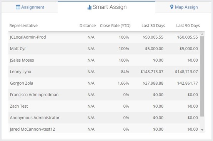This screenshot has height=141, width=213.
Task: Click the scrollbar down arrow
Action: click(x=202, y=130)
